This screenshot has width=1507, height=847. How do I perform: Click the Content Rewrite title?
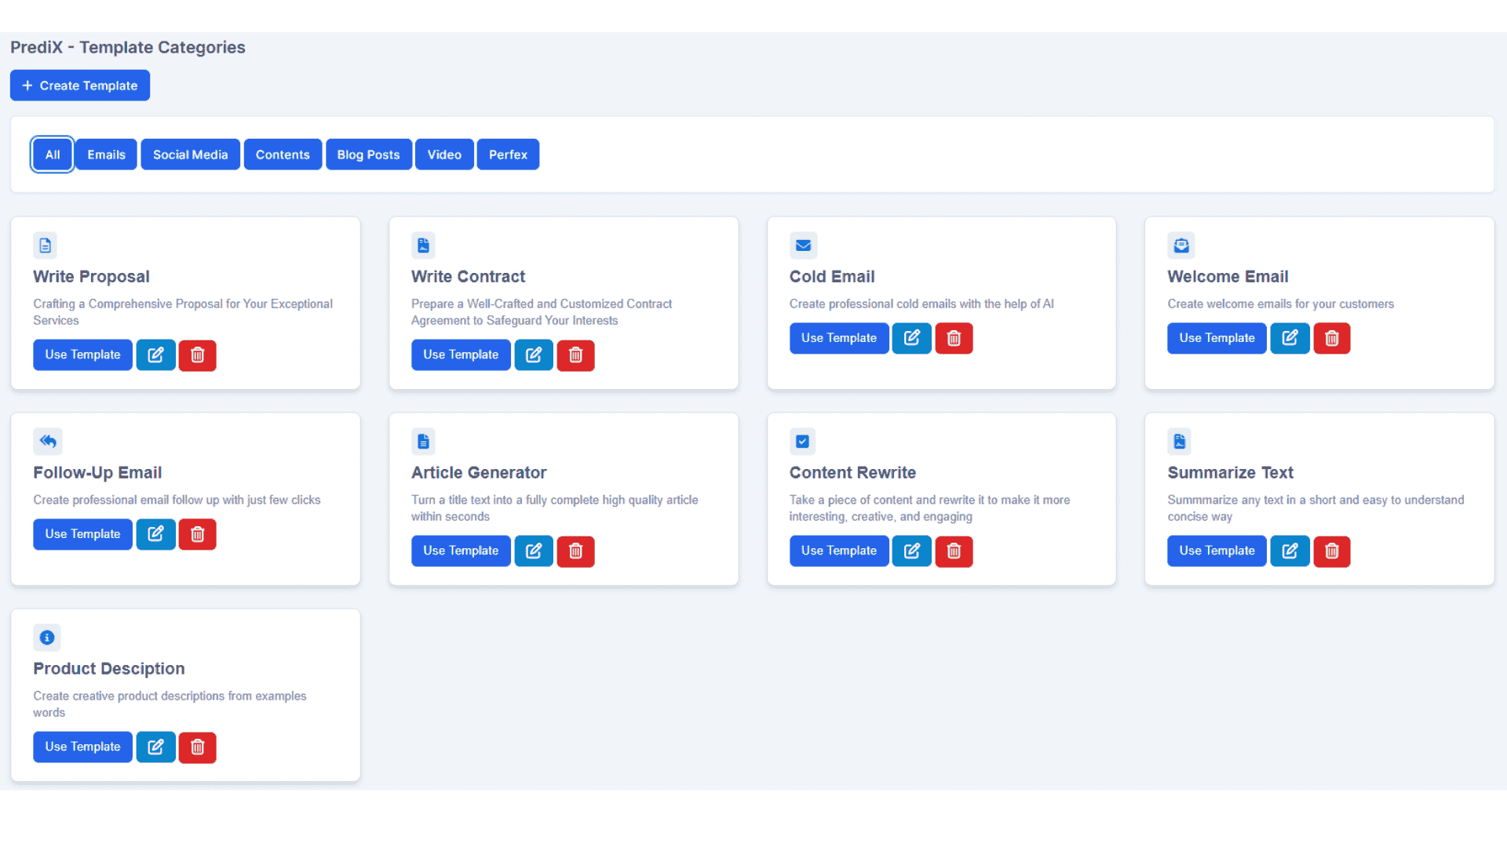point(852,473)
